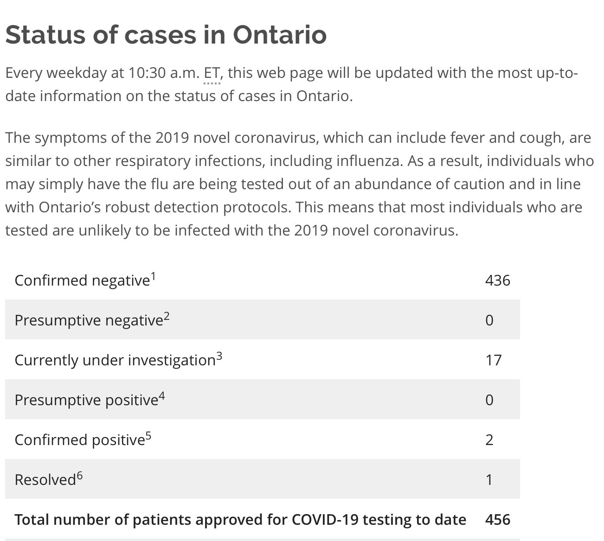Open footnote 1 beside Confirmed negative
Screen dimensions: 604x541
pyautogui.click(x=153, y=277)
